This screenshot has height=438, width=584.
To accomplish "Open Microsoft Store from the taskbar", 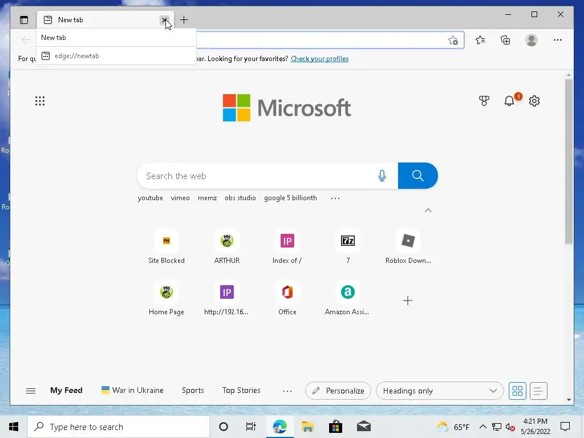I will (335, 427).
